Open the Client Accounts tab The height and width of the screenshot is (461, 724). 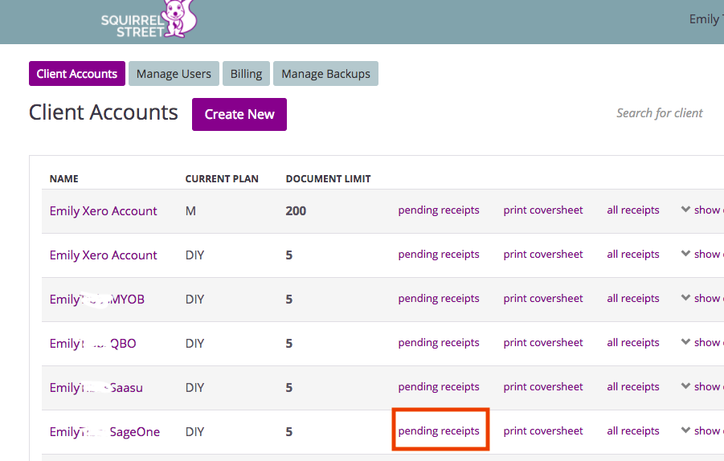[76, 74]
